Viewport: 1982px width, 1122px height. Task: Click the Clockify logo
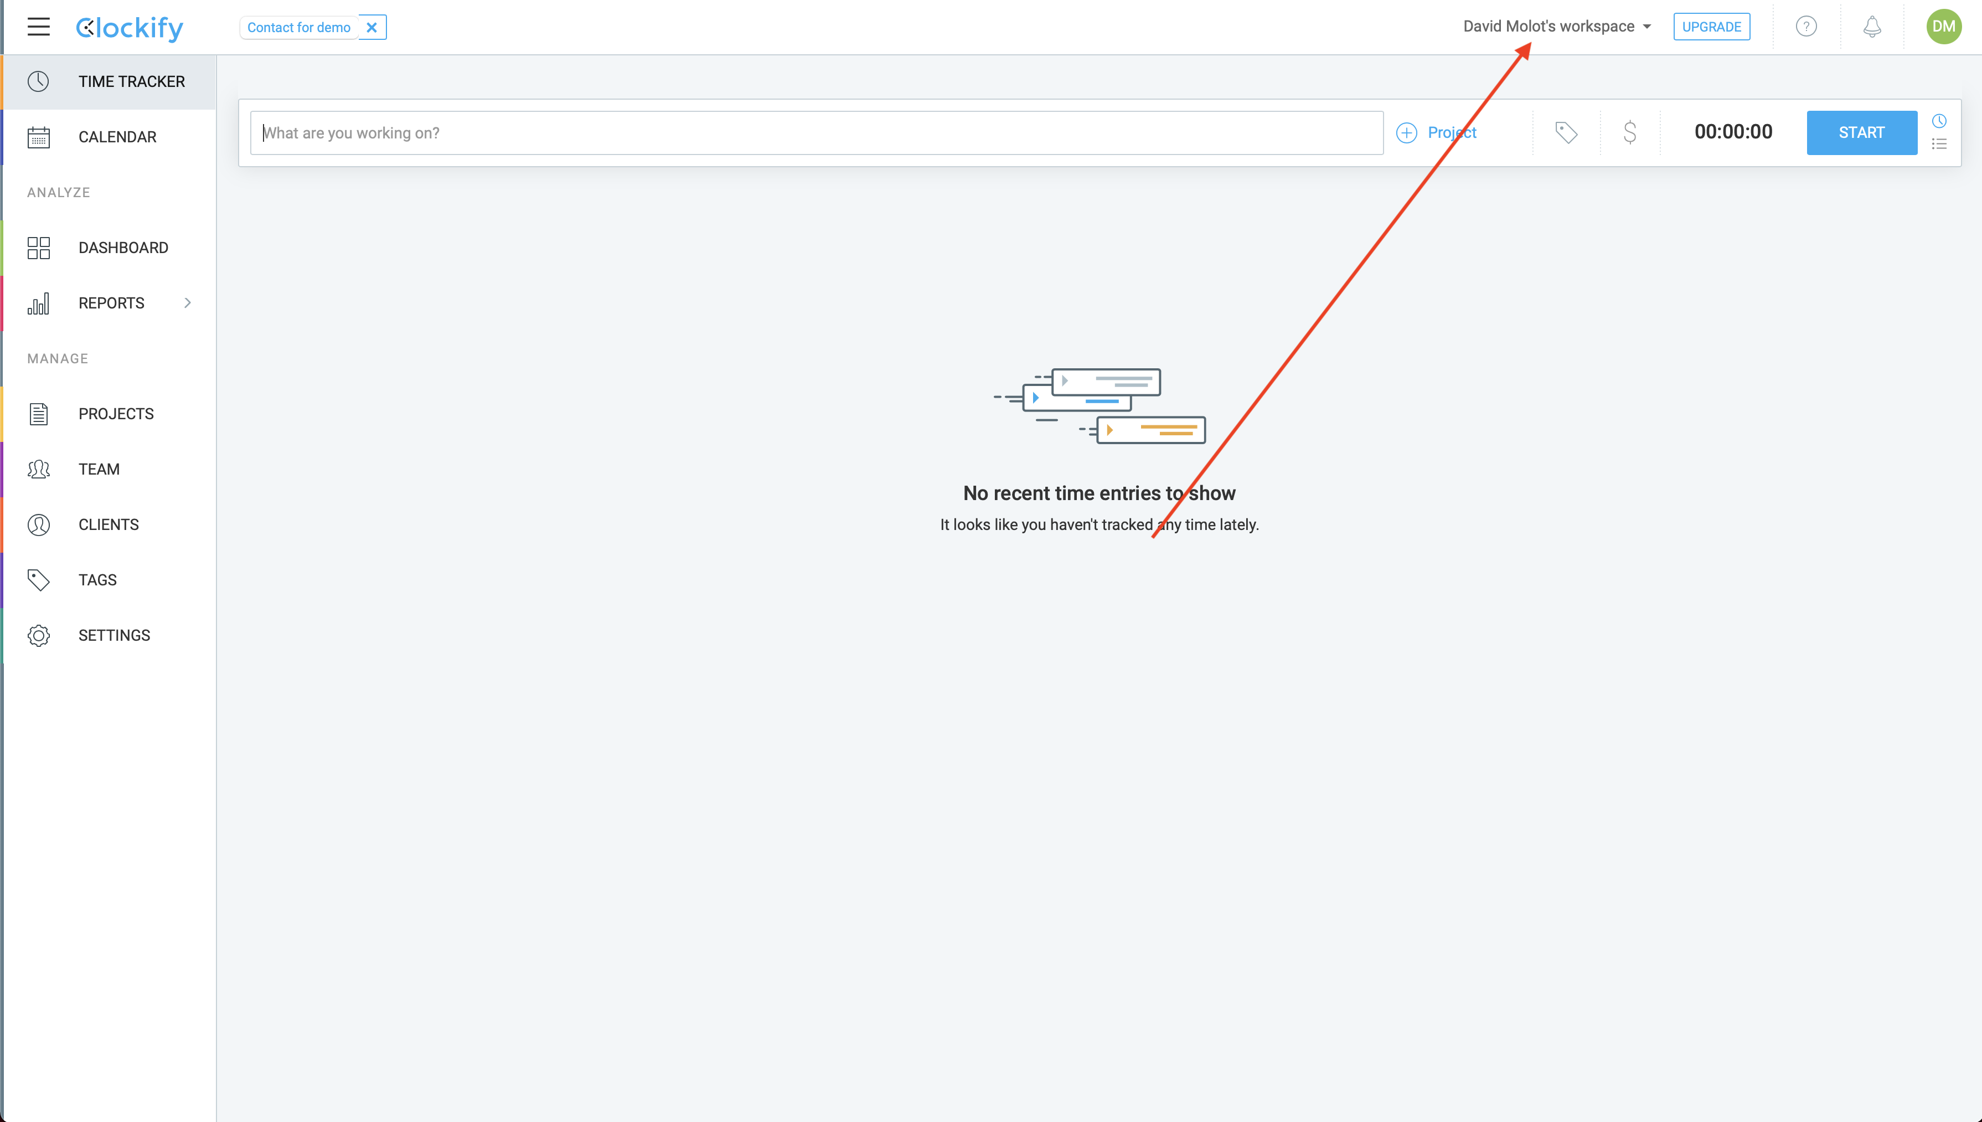(x=130, y=28)
